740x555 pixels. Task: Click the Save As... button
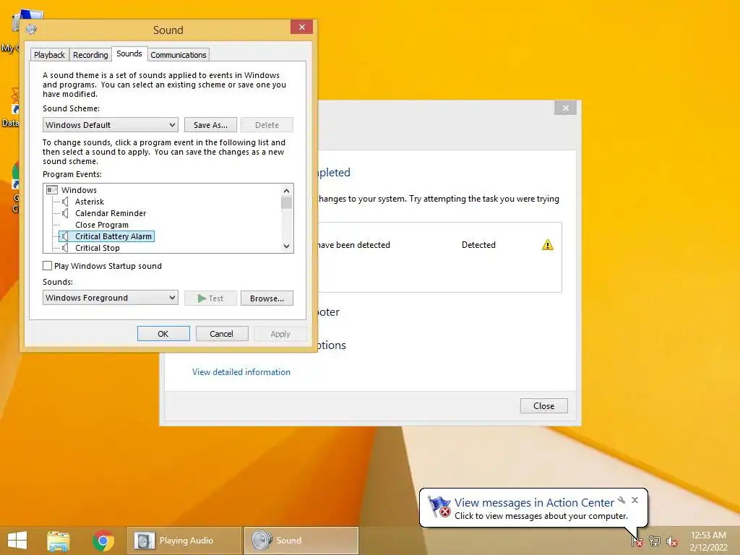pyautogui.click(x=210, y=125)
